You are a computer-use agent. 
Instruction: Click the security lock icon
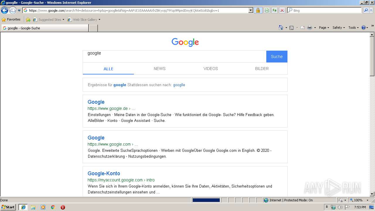click(258, 10)
